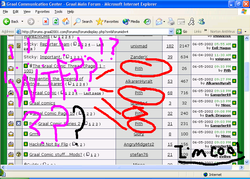This screenshot has height=179, width=250.
Task: Open the Messenger icon in toolbar
Action: tap(201, 22)
